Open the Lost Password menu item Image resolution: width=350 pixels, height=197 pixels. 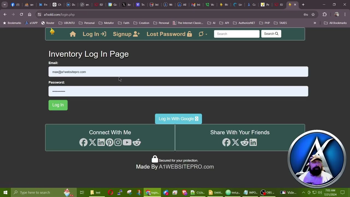[x=169, y=34]
